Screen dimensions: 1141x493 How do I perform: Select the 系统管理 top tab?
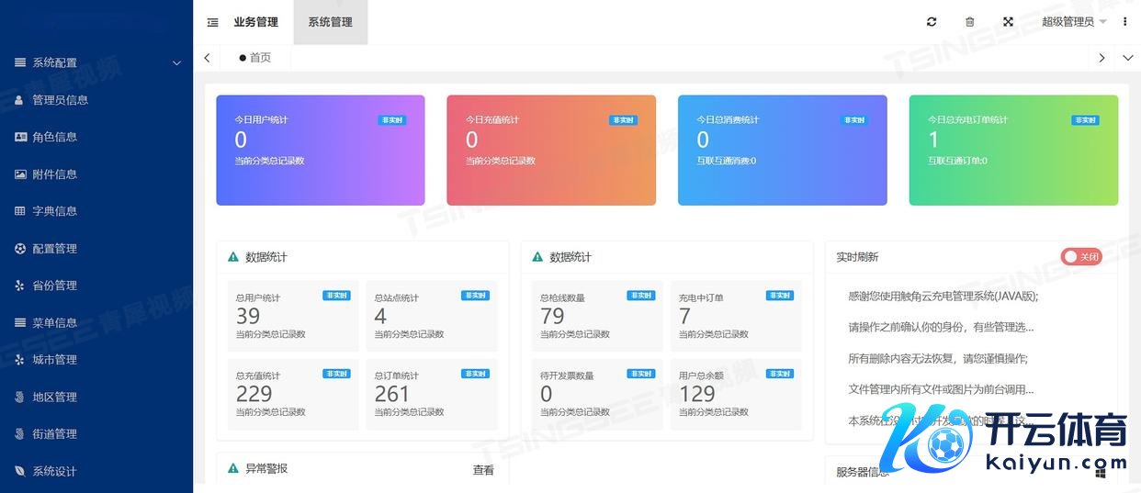pyautogui.click(x=330, y=22)
